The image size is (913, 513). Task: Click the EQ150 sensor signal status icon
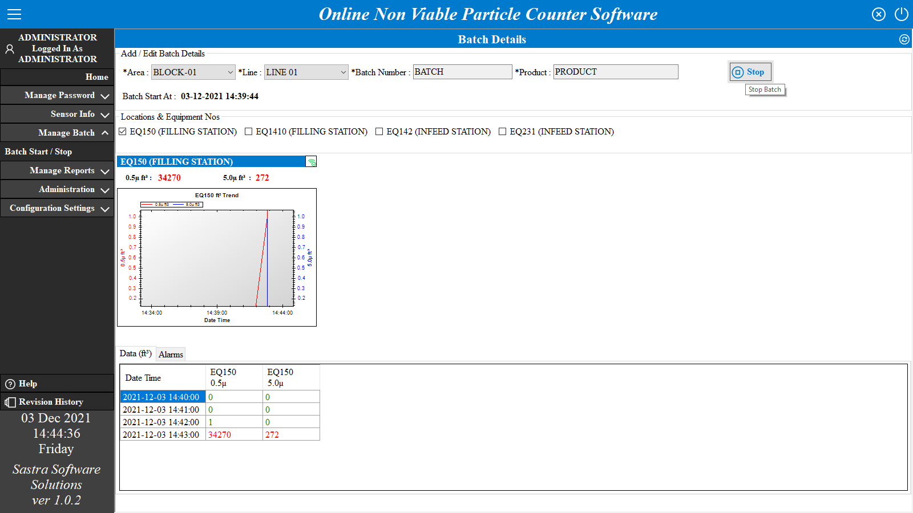311,162
